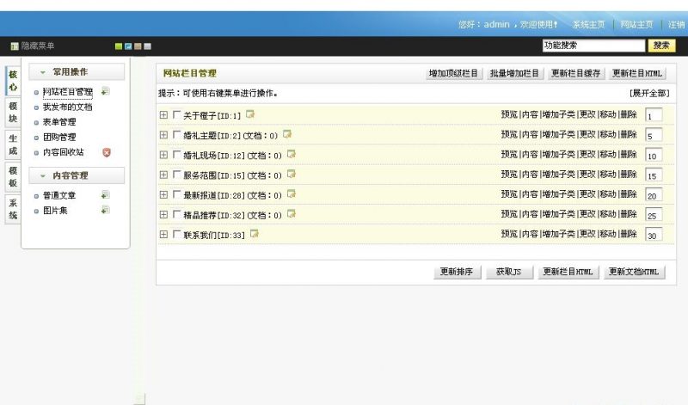688x405 pixels.
Task: Click 增加子类 for the 服务范围 row
Action: pyautogui.click(x=558, y=175)
